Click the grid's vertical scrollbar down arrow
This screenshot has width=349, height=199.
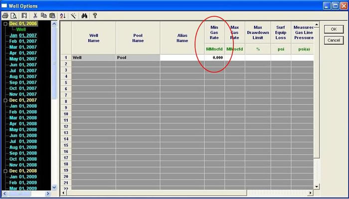click(317, 186)
